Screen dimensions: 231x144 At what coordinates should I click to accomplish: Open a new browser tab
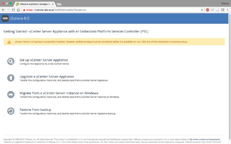(59, 4)
